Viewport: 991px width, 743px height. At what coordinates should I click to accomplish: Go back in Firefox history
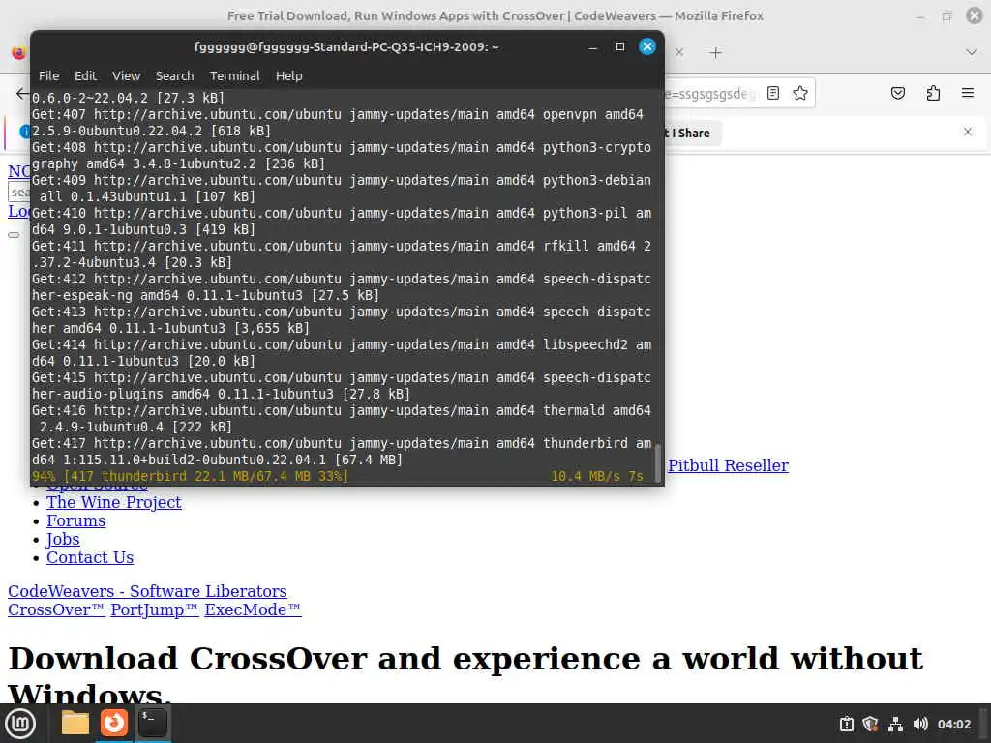23,94
